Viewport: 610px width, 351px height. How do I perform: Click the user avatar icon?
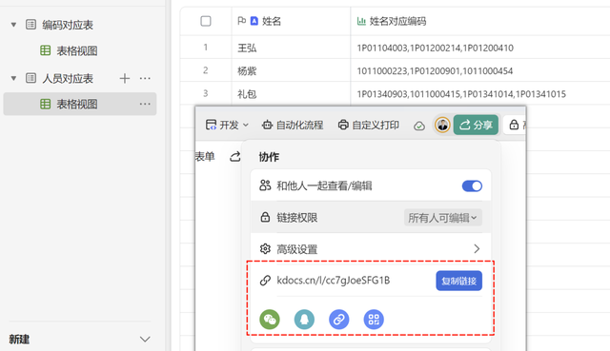(442, 125)
